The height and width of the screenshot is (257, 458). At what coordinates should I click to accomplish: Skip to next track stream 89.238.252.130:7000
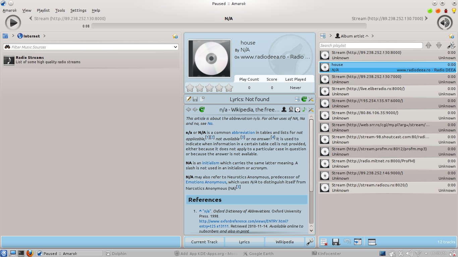click(x=390, y=19)
